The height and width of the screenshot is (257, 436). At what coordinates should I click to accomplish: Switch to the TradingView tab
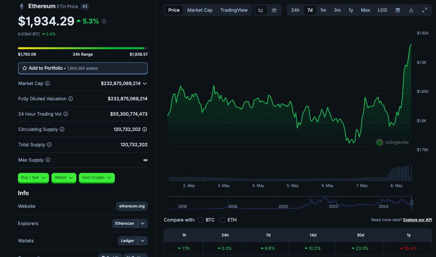tap(234, 10)
